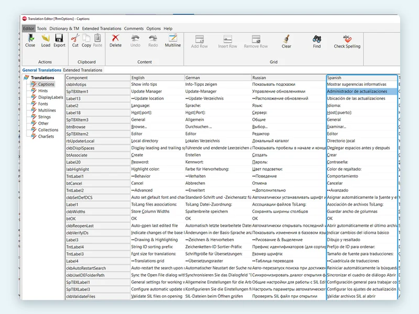Click the Add Row icon
The width and height of the screenshot is (419, 314).
tap(200, 39)
